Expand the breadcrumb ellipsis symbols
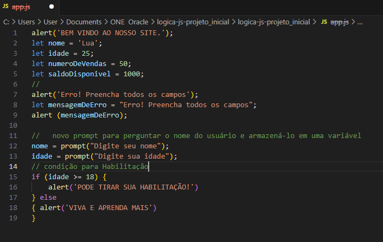 pos(360,22)
